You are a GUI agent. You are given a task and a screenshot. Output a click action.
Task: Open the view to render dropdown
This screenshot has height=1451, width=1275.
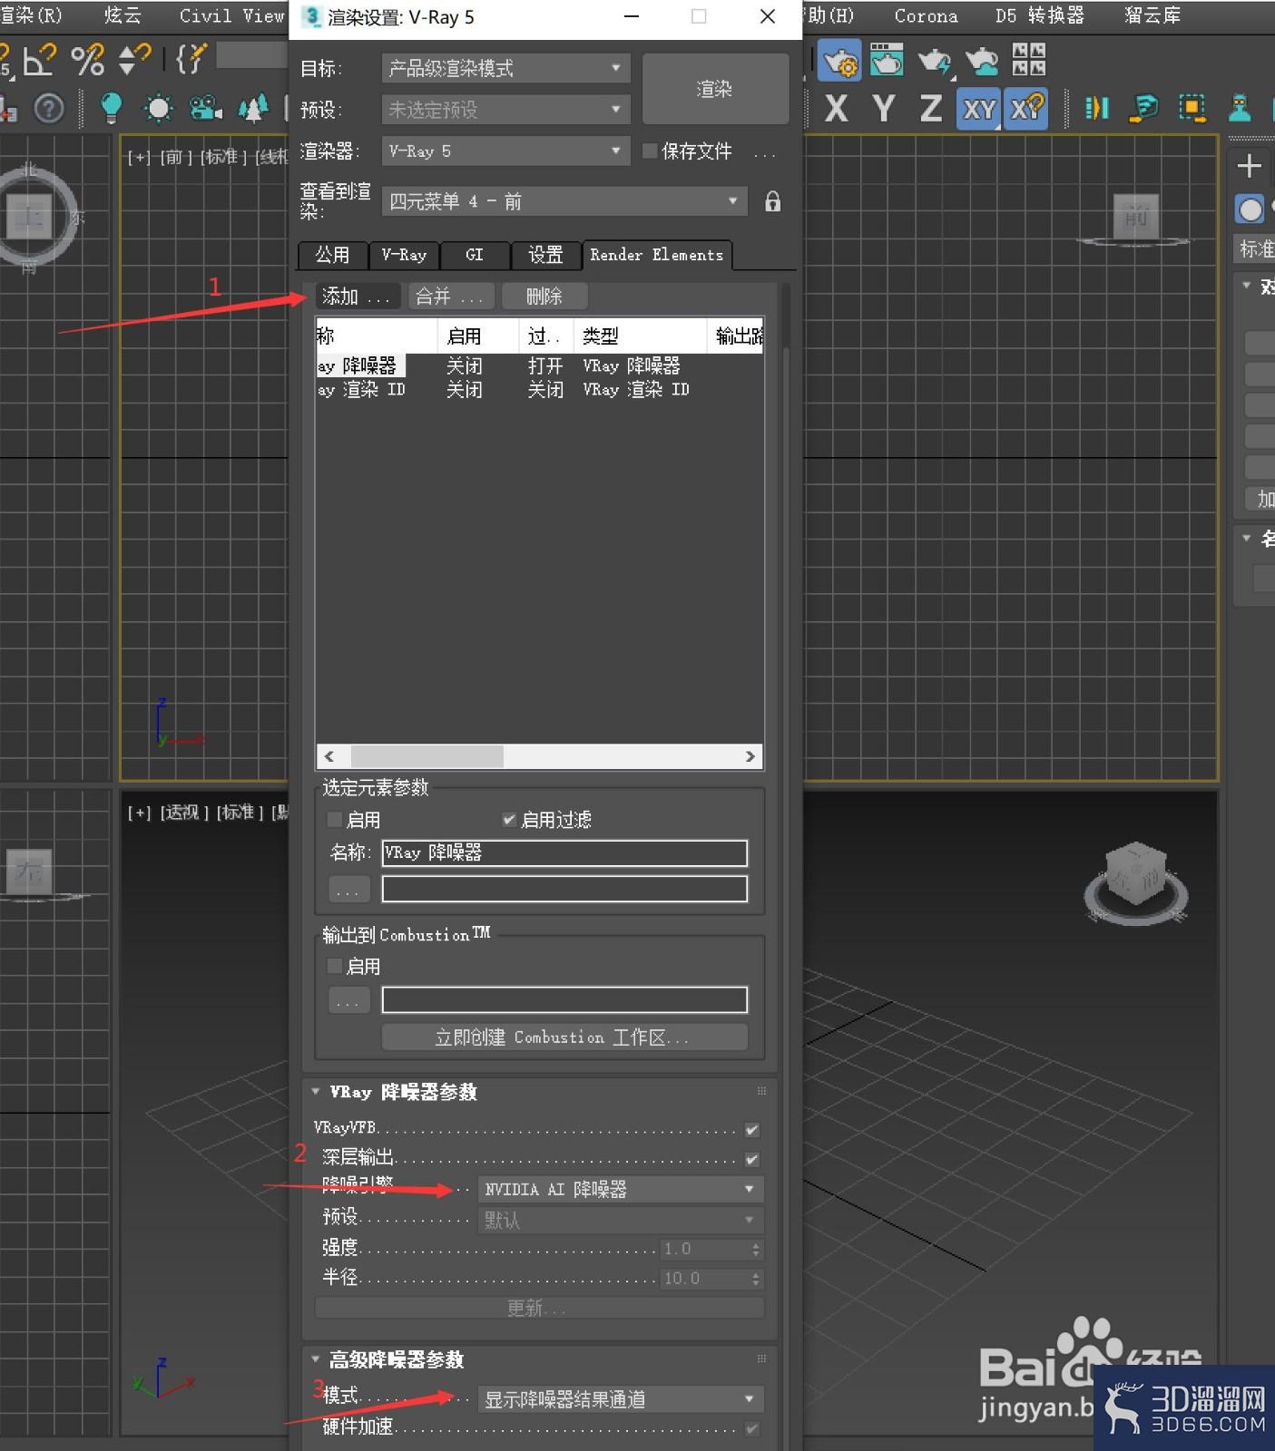coord(564,201)
